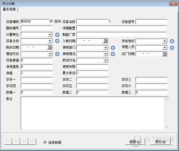Expand the 设备分类 dropdown
This screenshot has width=179, height=151.
coord(50,41)
